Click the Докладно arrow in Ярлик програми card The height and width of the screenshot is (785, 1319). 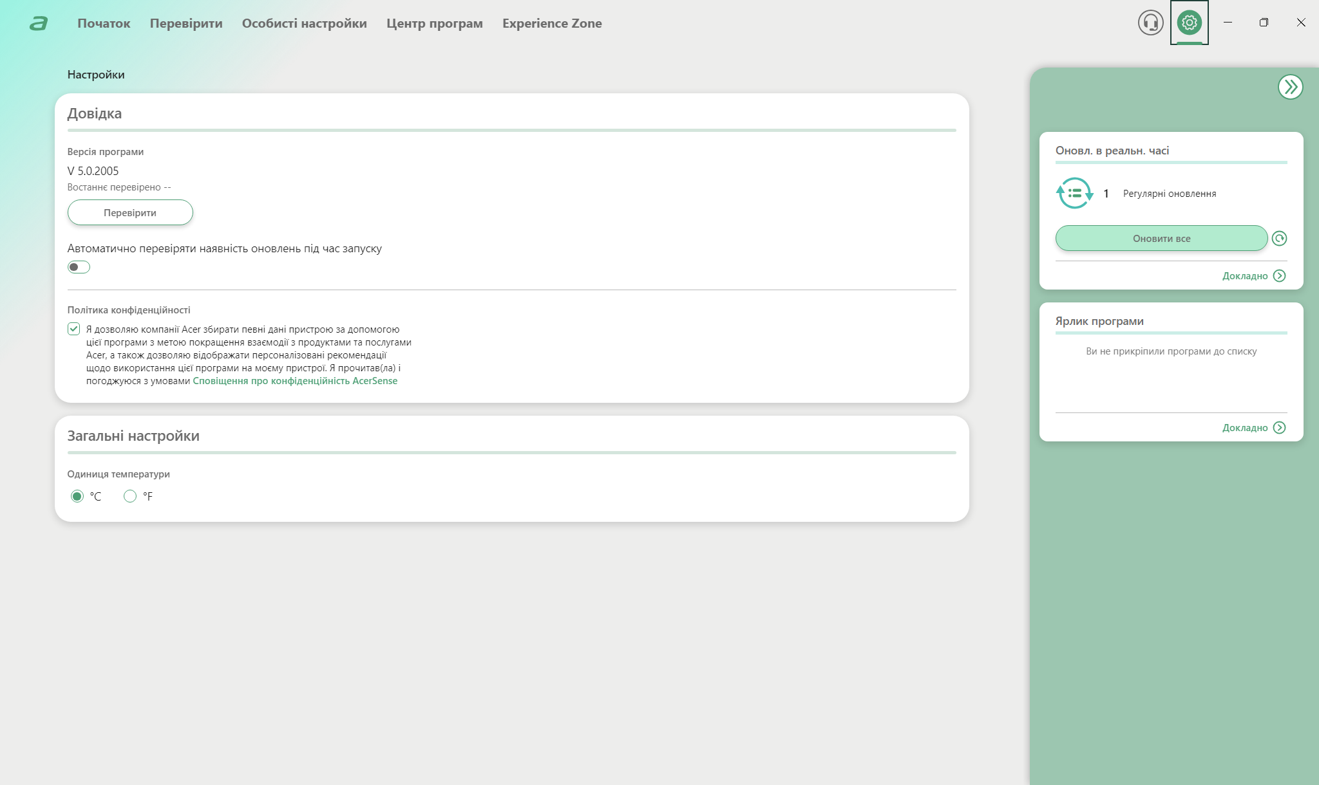click(1280, 428)
